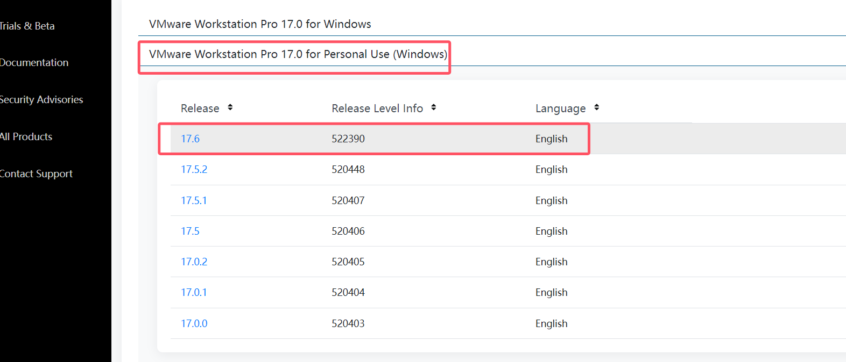Select release level info 520407
Image resolution: width=846 pixels, height=362 pixels.
tap(348, 200)
